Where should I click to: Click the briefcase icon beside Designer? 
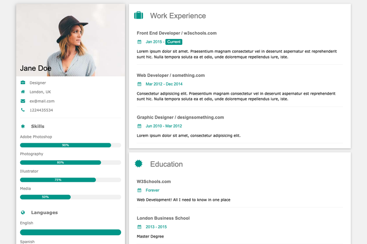tap(22, 82)
